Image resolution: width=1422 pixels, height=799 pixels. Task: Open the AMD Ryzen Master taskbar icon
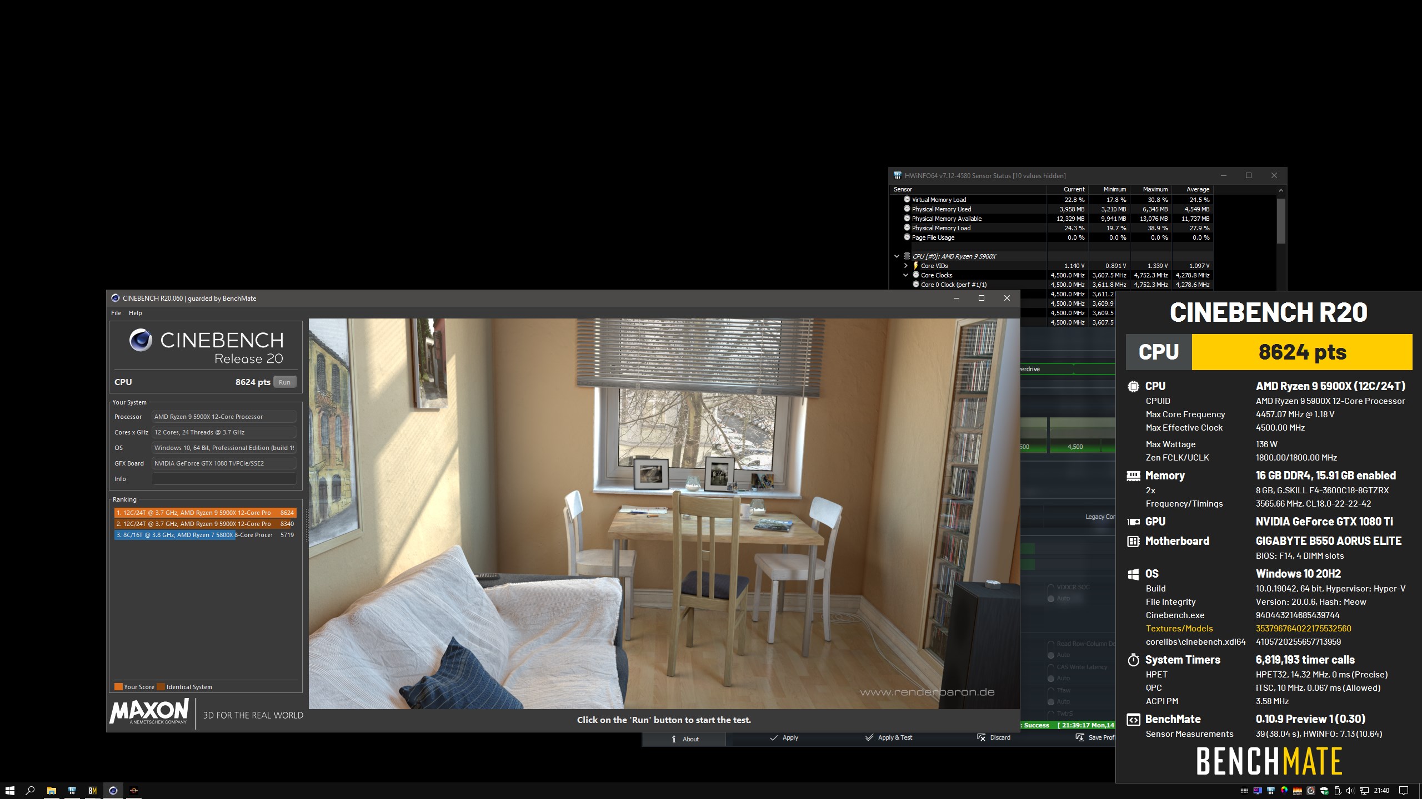133,791
